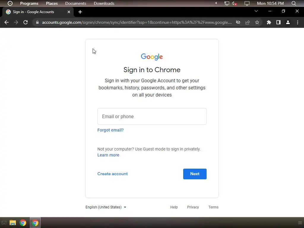Screen dimensions: 304x228
Task: Bookmark this page with the star icon
Action: click(257, 22)
